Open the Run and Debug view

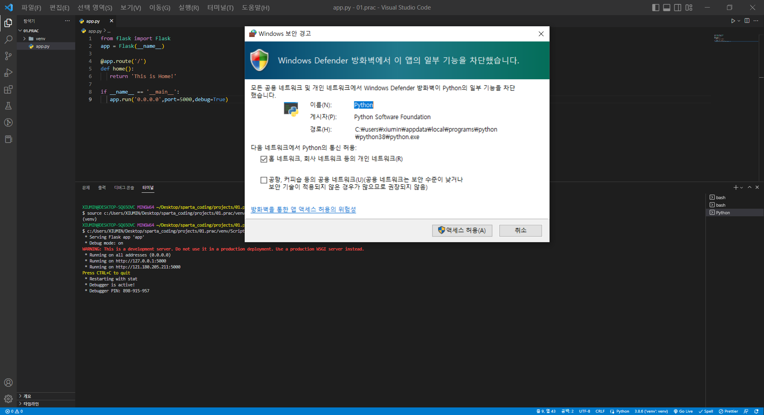tap(8, 73)
